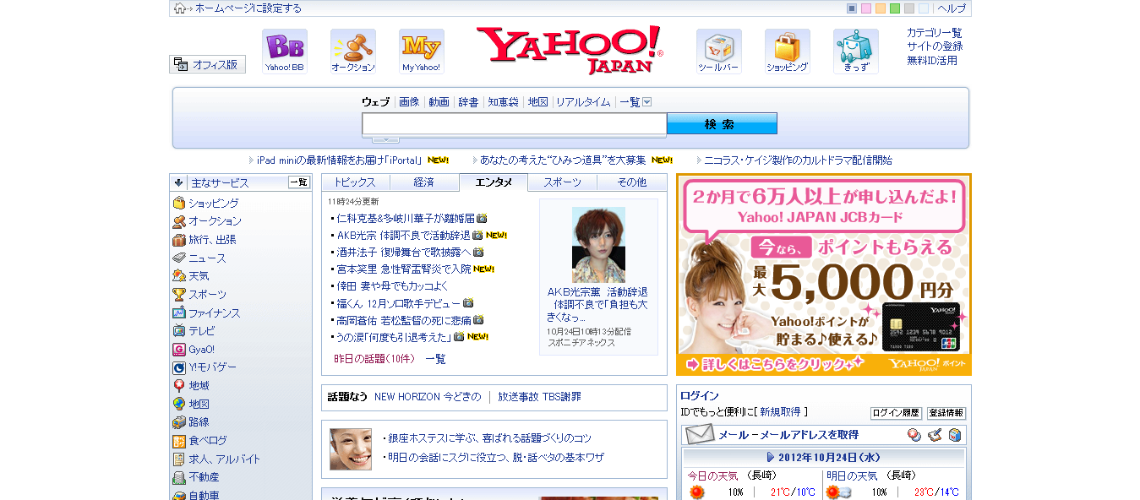Click the Jobs (求人、アルバイト) icon
1140x500 pixels.
point(179,459)
